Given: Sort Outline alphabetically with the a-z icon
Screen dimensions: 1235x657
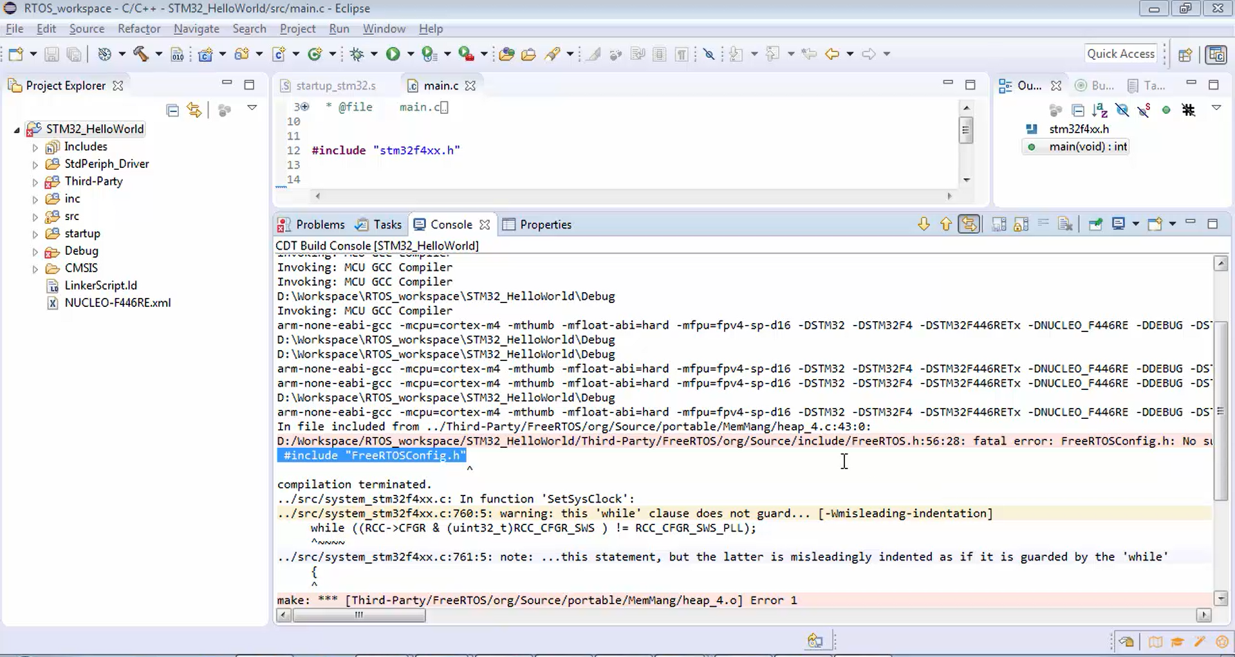Looking at the screenshot, I should (1100, 110).
